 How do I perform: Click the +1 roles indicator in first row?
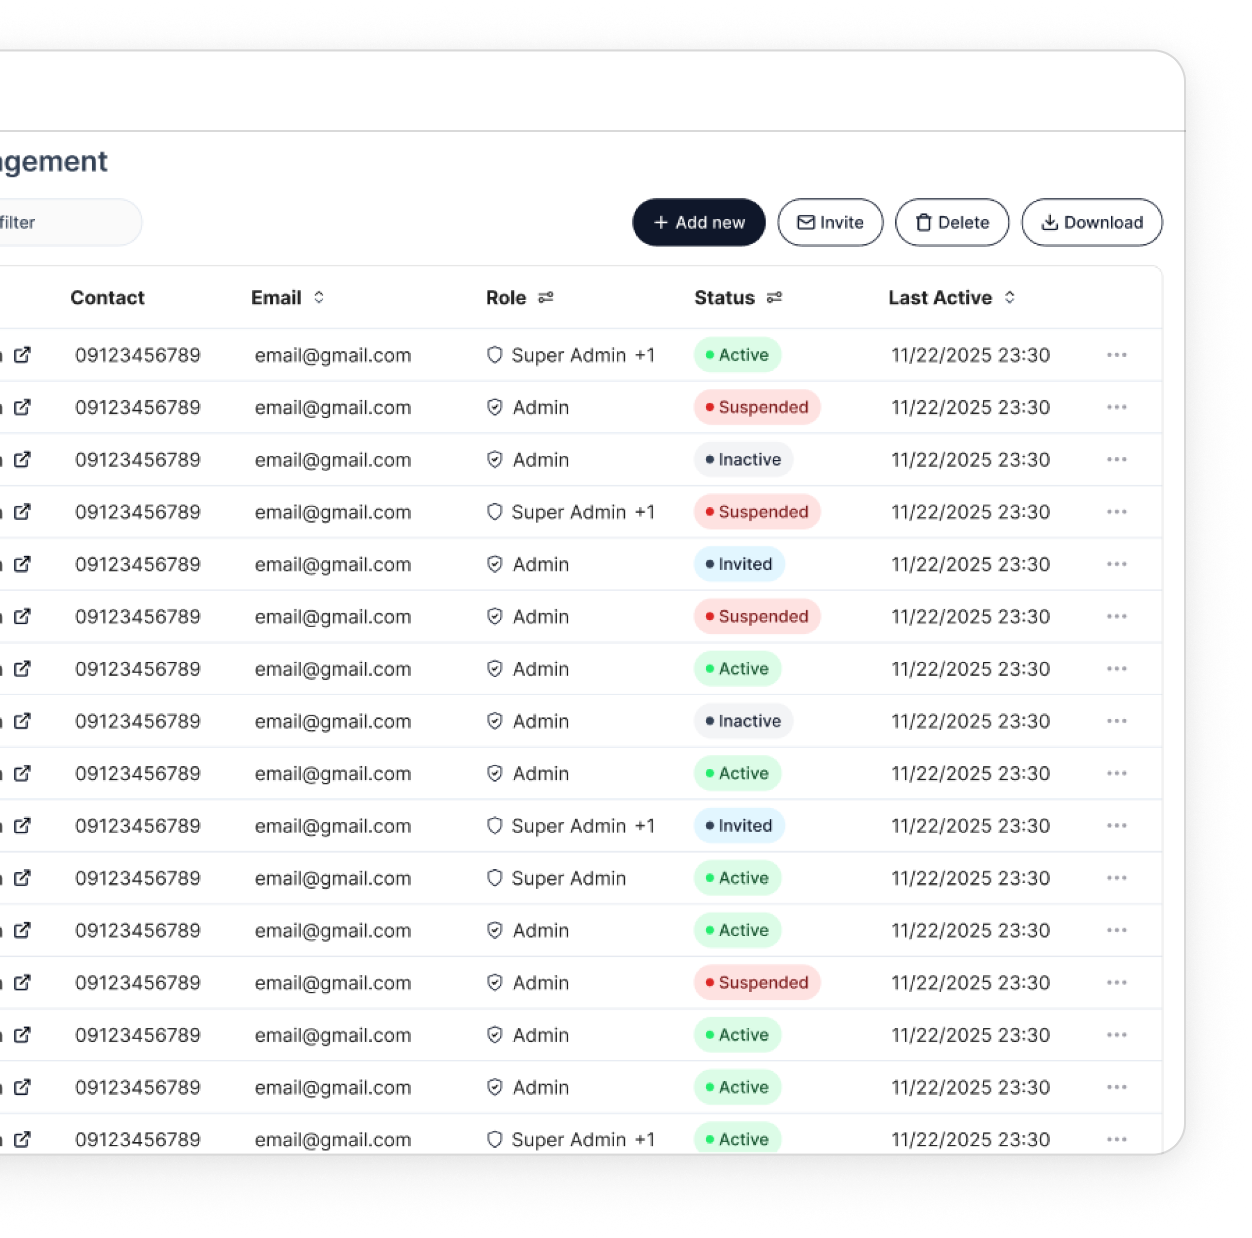click(644, 354)
